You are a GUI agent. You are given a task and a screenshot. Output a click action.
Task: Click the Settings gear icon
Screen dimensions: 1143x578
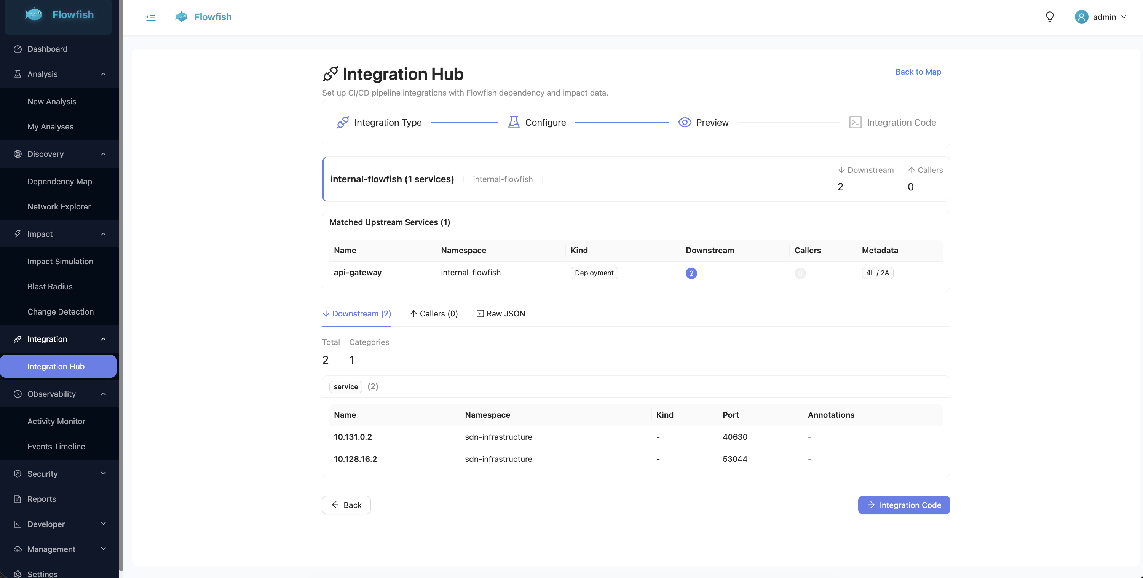coord(18,574)
